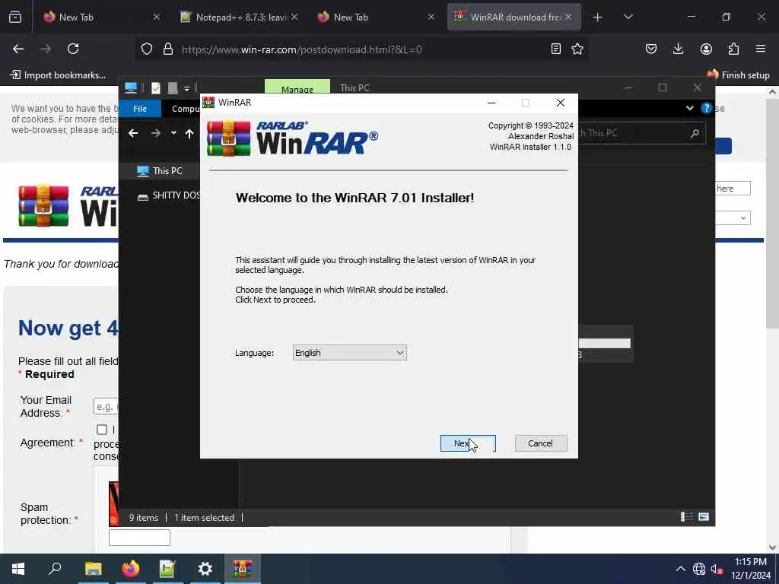
Task: Open the Windows Start menu
Action: point(18,569)
